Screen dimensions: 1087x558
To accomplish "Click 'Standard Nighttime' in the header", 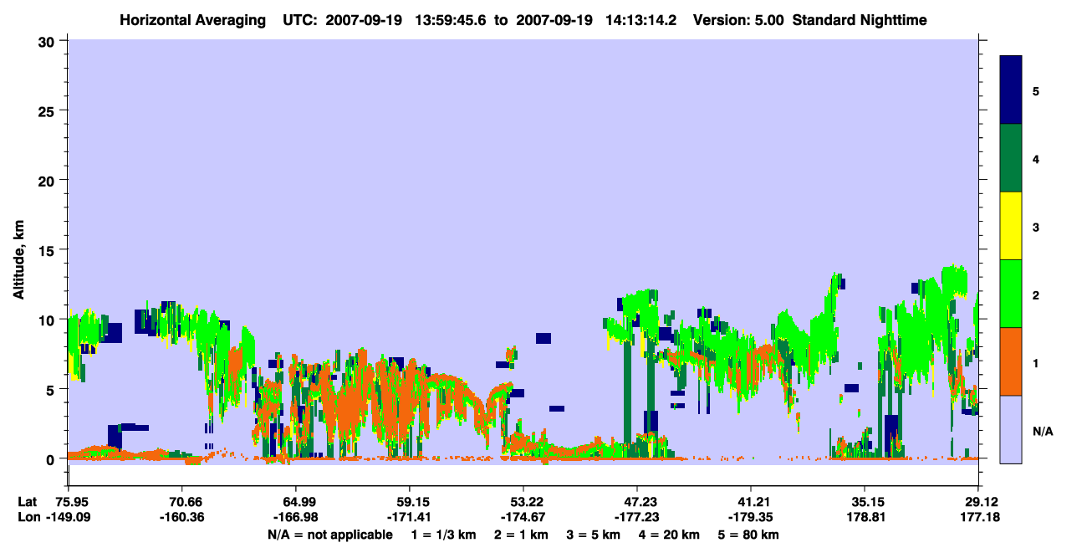I will pos(860,20).
